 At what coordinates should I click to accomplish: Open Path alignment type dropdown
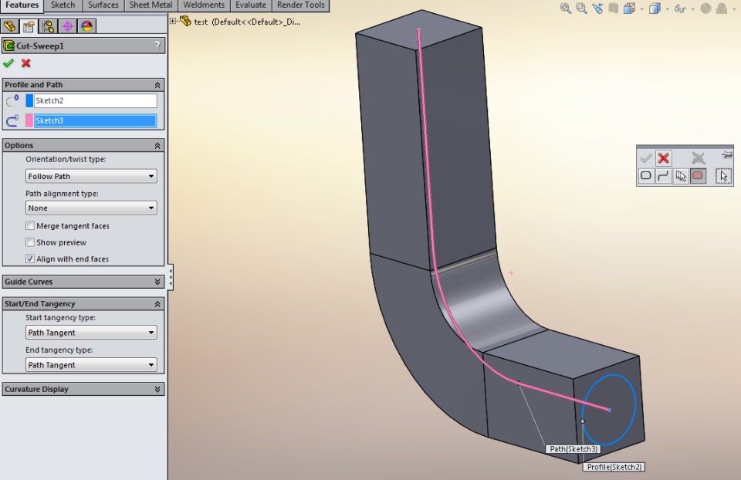[x=91, y=208]
